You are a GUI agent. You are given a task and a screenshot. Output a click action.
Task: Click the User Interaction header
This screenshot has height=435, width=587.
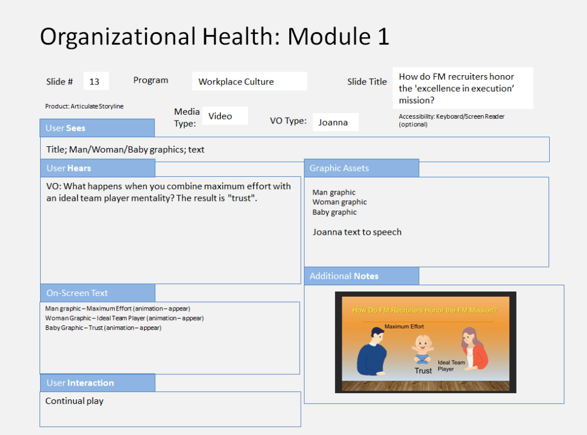[x=97, y=383]
